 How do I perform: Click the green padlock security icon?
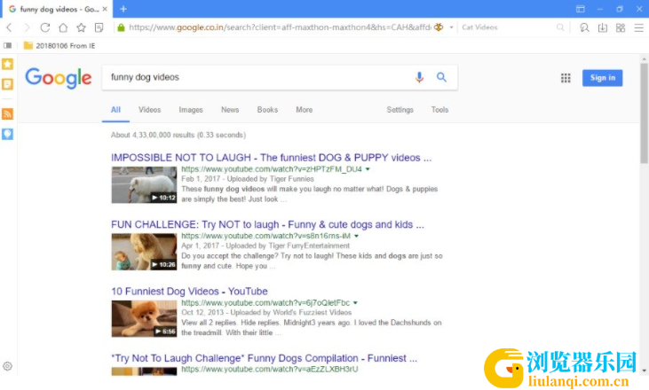pos(121,27)
